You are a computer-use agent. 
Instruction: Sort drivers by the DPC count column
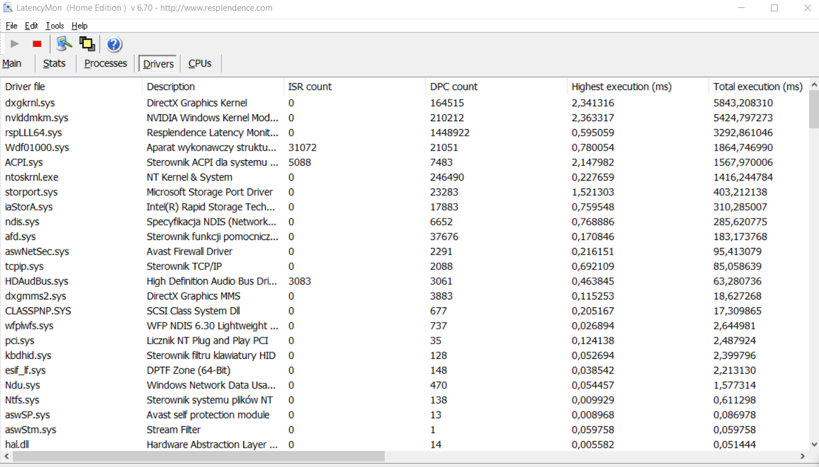click(x=453, y=87)
